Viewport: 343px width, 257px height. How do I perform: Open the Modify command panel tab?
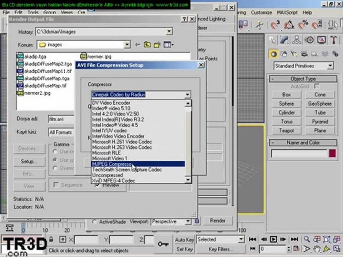(284, 40)
